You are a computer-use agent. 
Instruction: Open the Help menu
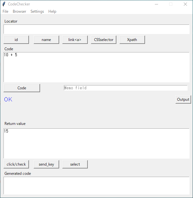click(x=52, y=11)
